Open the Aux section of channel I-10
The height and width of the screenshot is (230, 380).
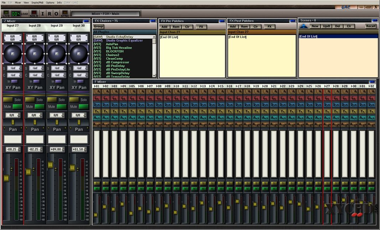176,118
